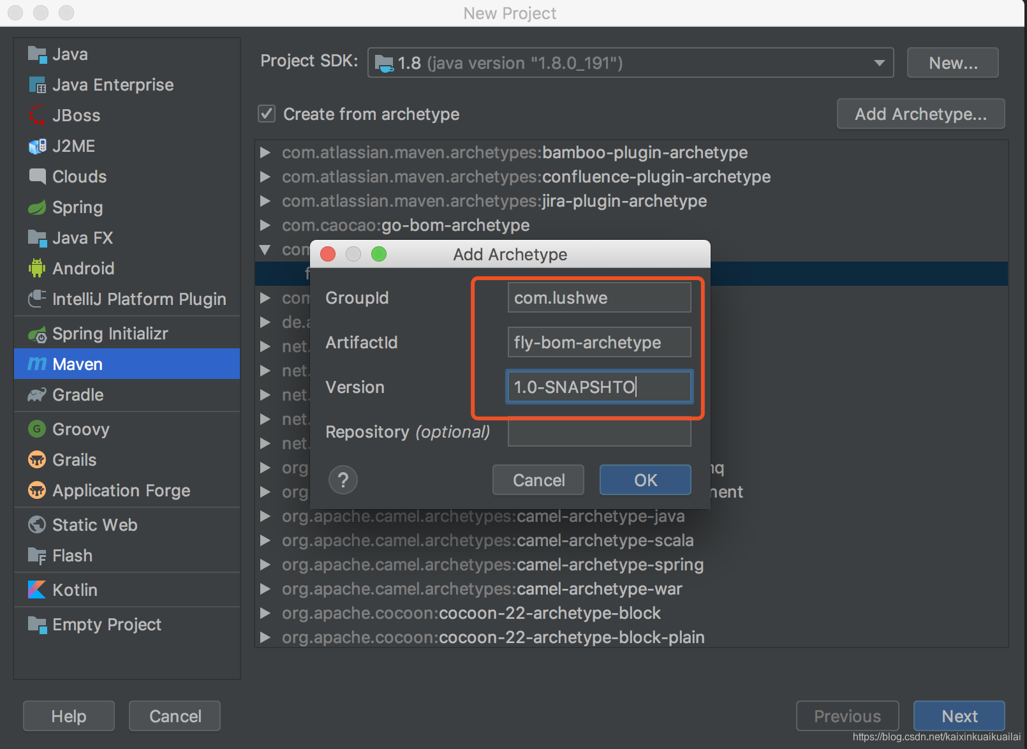Click the IntelliJ Platform Plugin icon
The image size is (1027, 749).
click(x=37, y=299)
